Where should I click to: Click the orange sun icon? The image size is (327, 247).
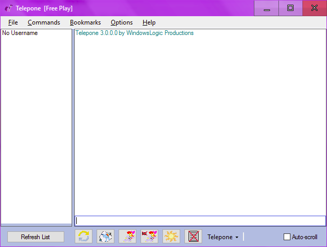coord(171,237)
